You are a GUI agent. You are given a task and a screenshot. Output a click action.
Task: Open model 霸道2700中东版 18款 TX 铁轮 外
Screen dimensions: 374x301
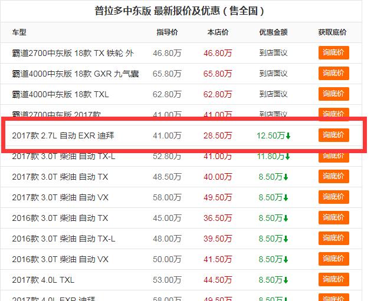pos(73,53)
